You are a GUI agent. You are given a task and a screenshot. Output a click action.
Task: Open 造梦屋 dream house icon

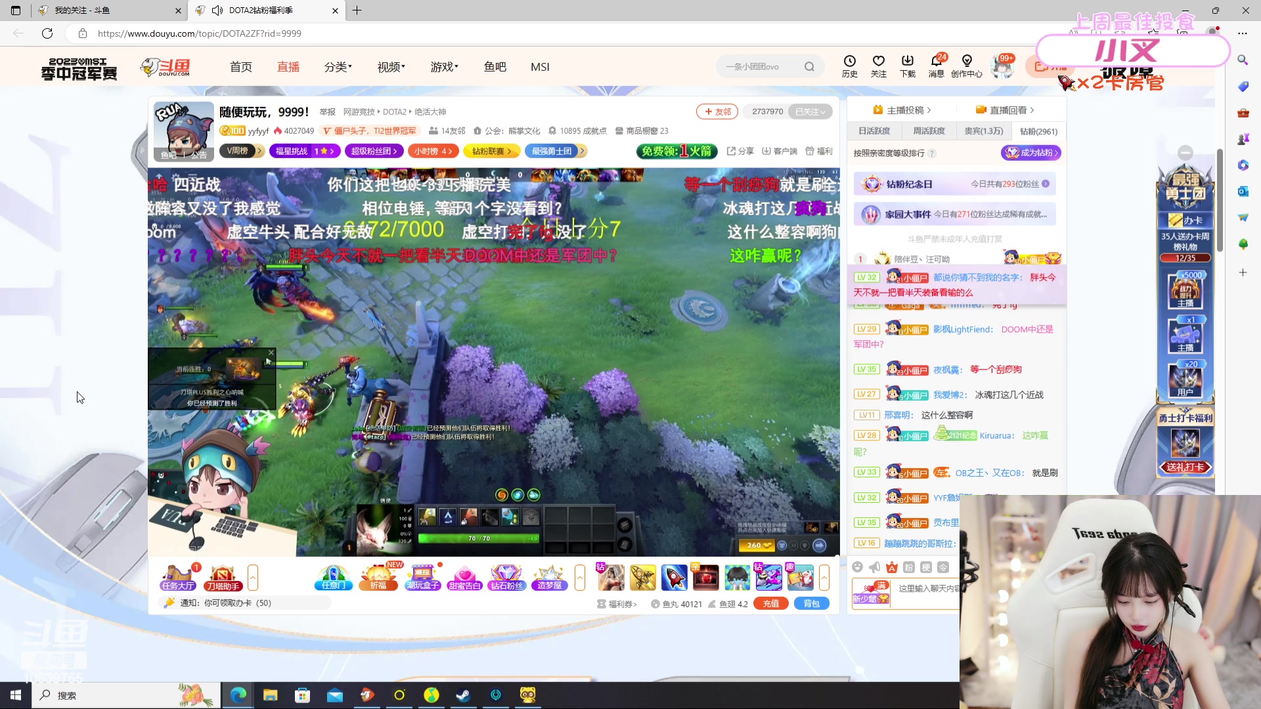pos(550,578)
